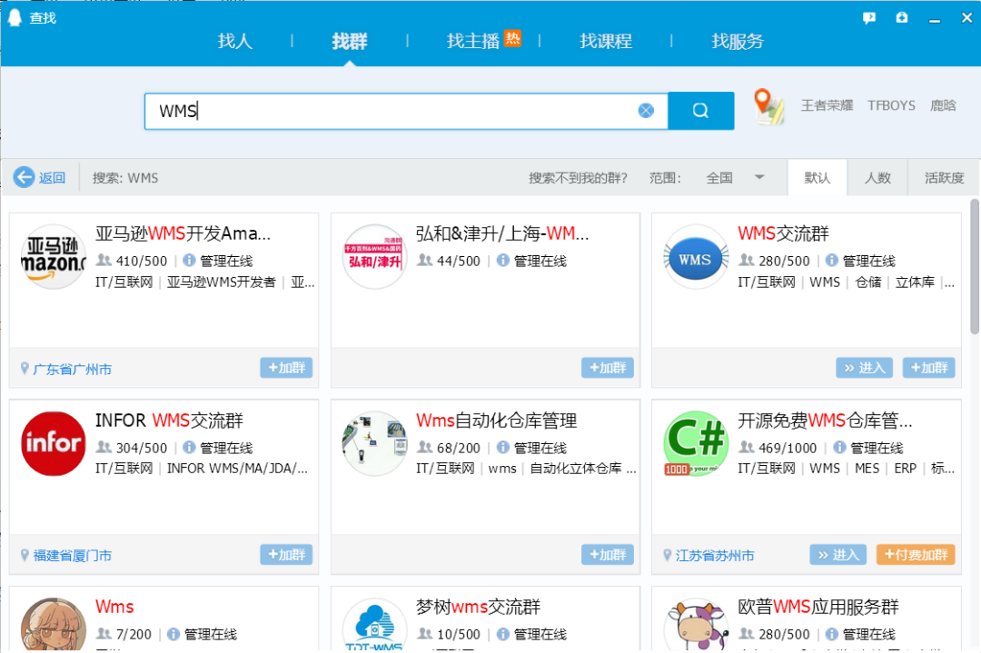Open the feedback chat icon in title bar
The image size is (981, 653).
tap(869, 18)
